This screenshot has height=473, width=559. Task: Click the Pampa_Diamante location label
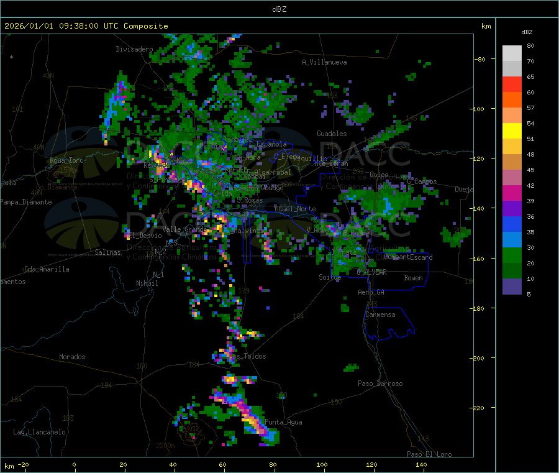click(26, 202)
